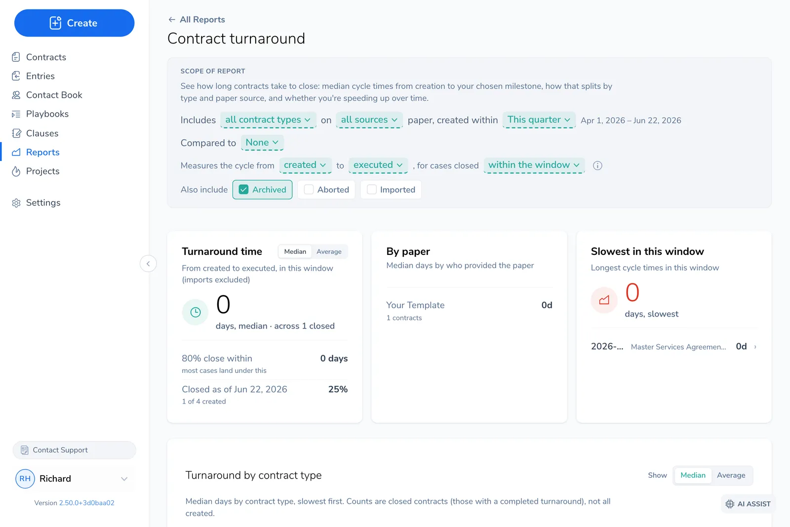Change the cycle end from executed

click(378, 165)
